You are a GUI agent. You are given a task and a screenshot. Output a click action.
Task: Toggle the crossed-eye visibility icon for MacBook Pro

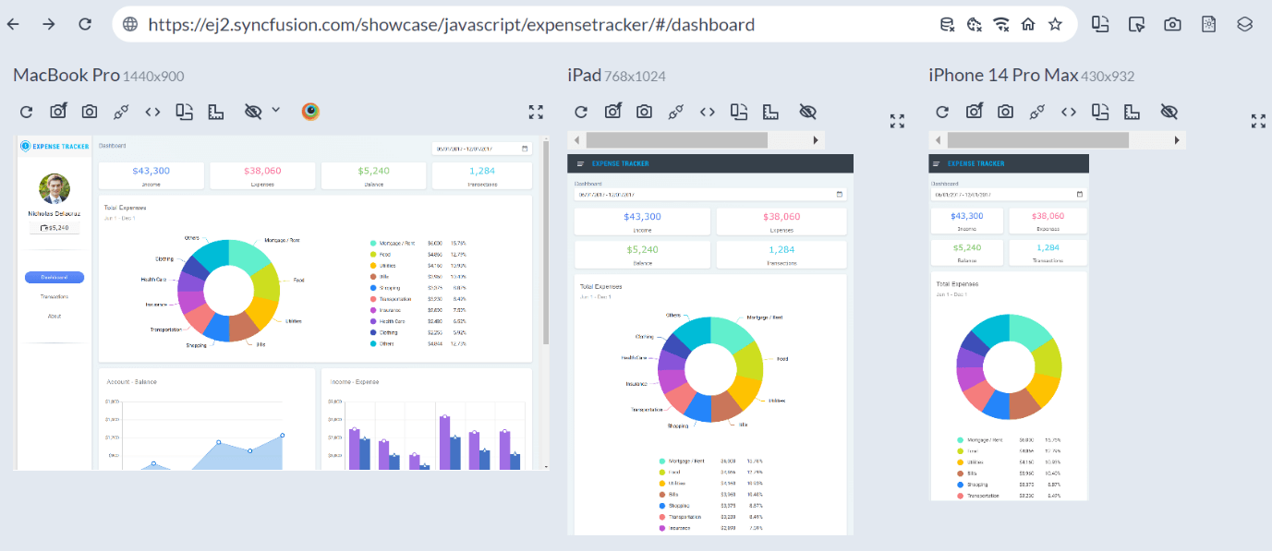click(x=253, y=112)
